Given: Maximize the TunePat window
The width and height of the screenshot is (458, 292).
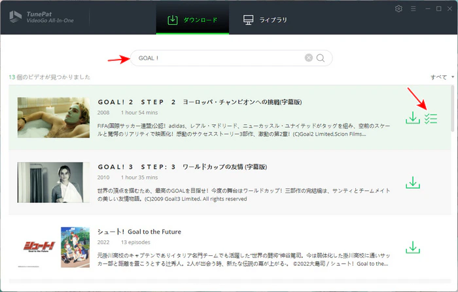Looking at the screenshot, I should (x=439, y=9).
